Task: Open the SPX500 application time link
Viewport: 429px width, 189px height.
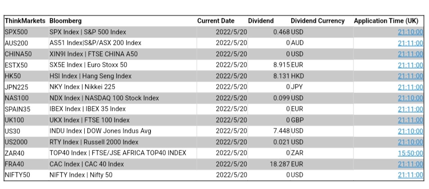Action: tap(410, 32)
